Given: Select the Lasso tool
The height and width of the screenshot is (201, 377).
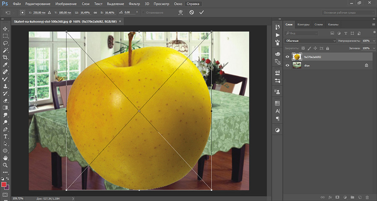Looking at the screenshot, I should coord(5,43).
